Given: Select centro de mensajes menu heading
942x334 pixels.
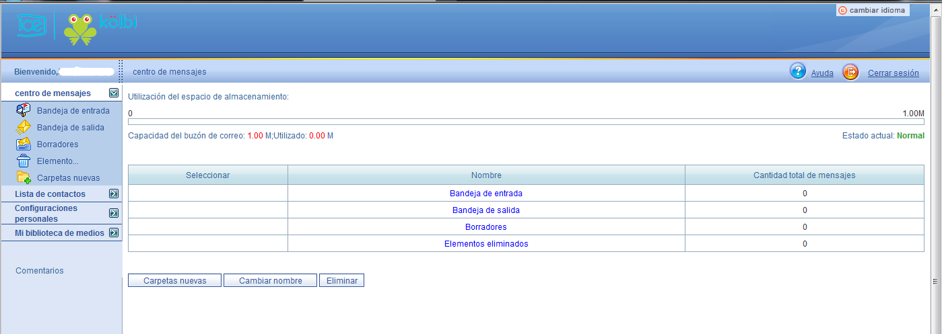Looking at the screenshot, I should tap(53, 93).
